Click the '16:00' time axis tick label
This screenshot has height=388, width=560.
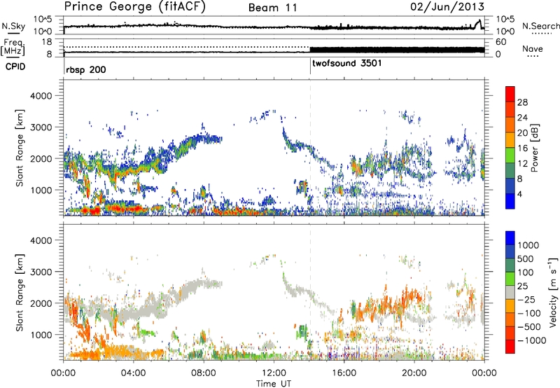coord(344,373)
